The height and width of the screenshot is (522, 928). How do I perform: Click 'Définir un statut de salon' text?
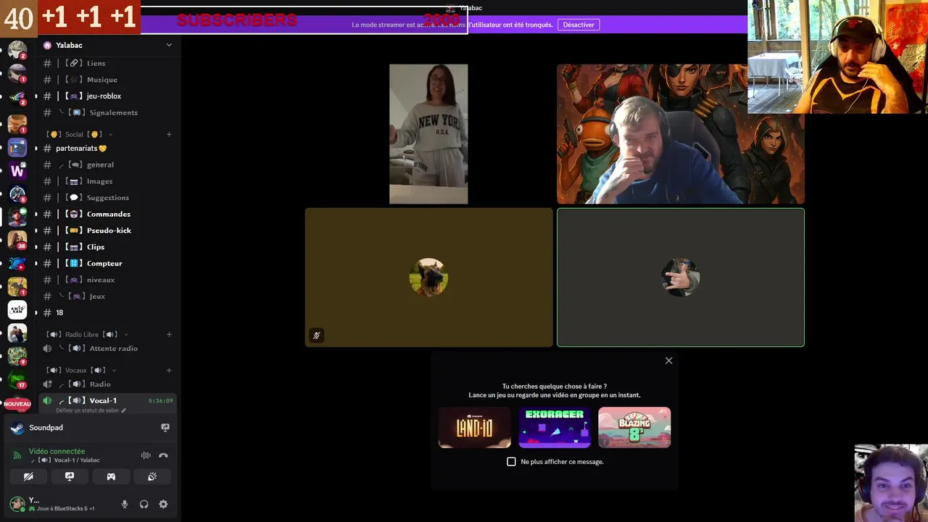pos(87,410)
